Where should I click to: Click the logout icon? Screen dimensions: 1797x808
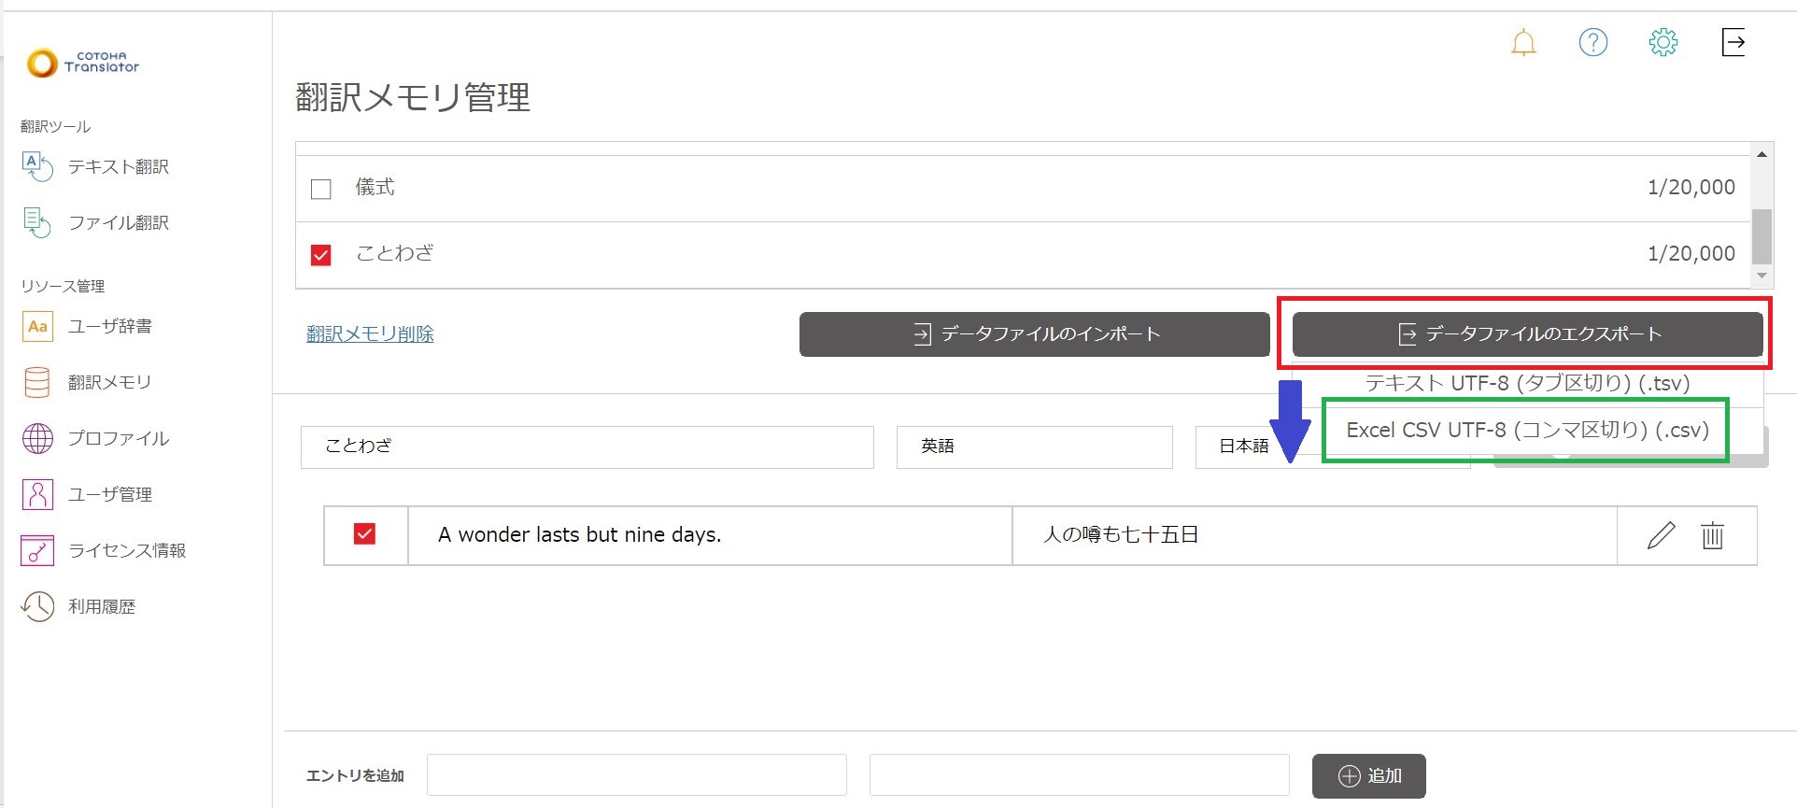1733,43
